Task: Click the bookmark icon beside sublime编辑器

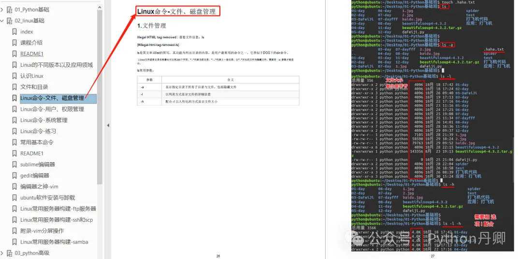Action: coord(14,164)
